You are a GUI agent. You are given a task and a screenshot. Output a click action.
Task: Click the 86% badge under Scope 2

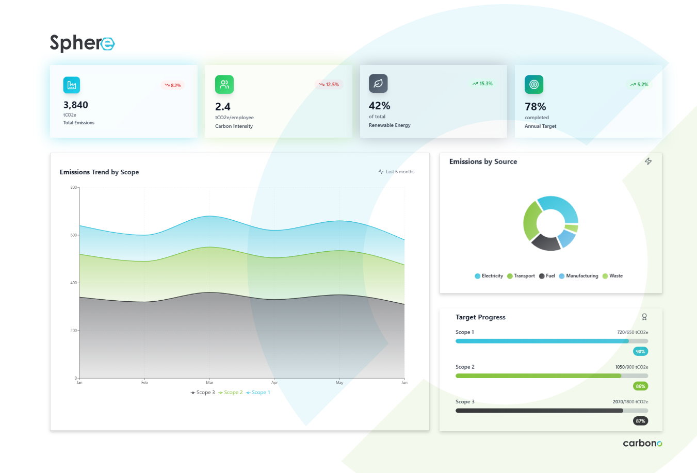coord(640,386)
